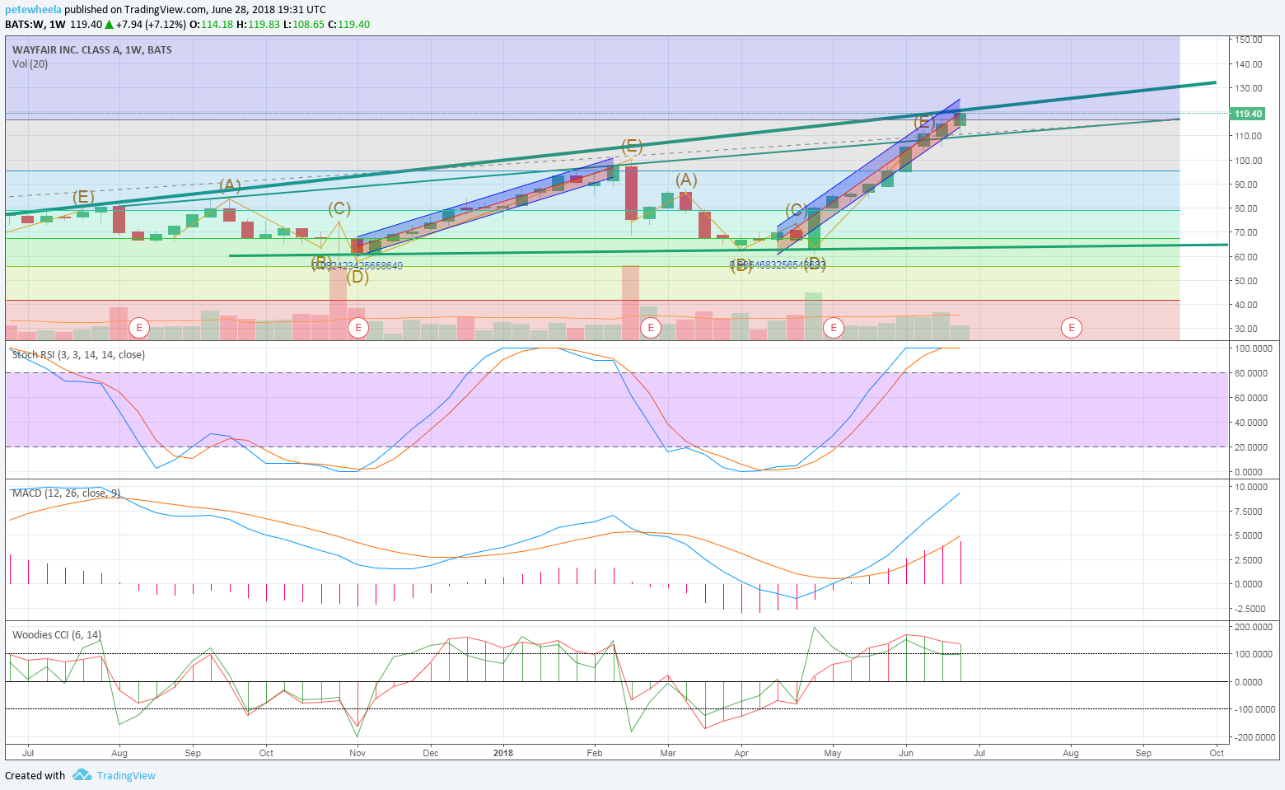1285x790 pixels.
Task: Click the May label on the time axis
Action: point(833,753)
